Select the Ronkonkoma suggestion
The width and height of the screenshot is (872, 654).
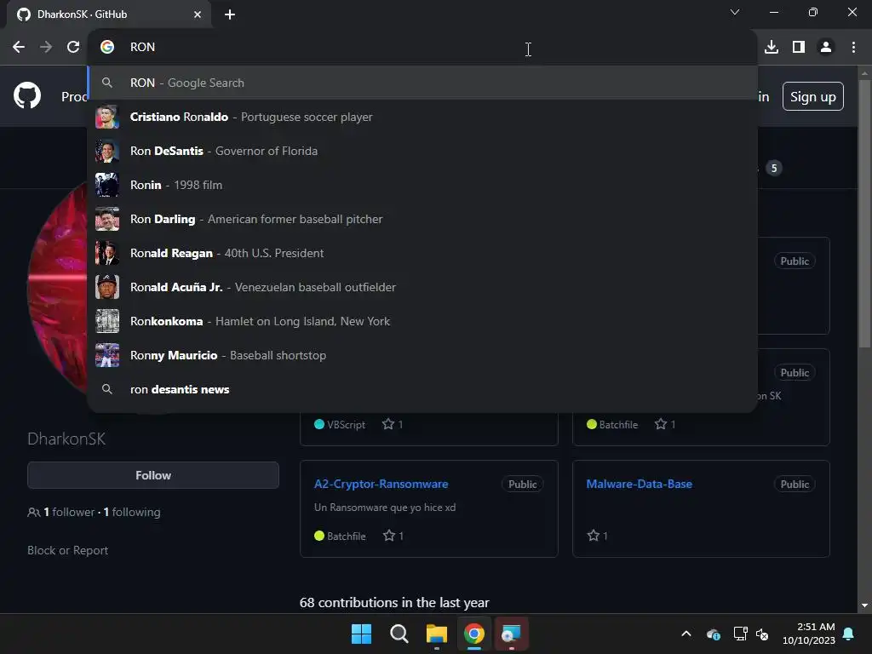coord(422,321)
